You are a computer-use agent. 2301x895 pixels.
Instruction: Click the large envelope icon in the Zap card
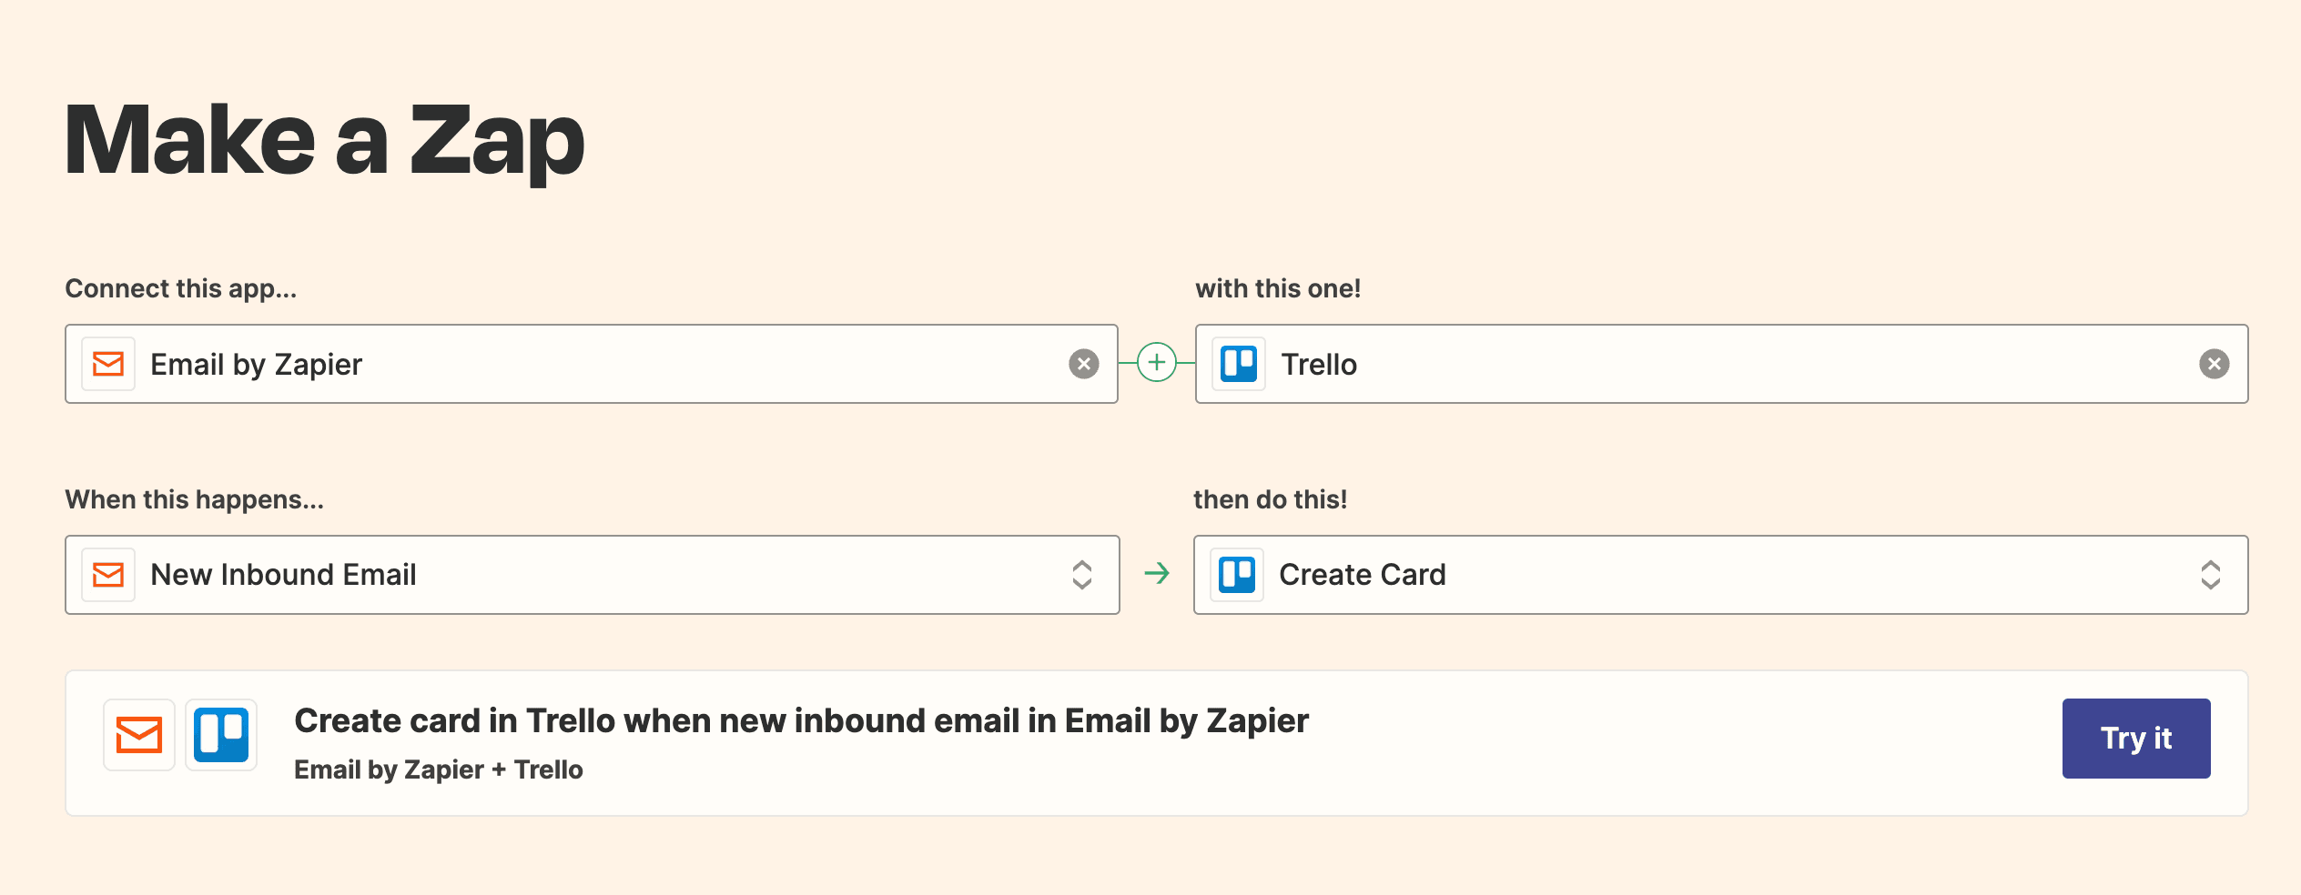[x=139, y=735]
